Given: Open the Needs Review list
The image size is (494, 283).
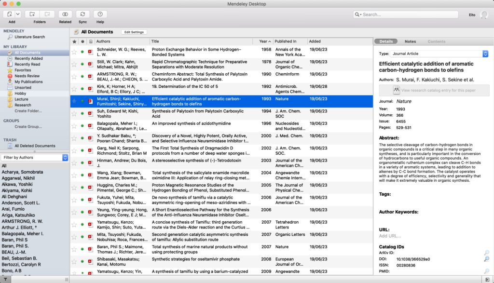Looking at the screenshot, I should click(x=27, y=76).
